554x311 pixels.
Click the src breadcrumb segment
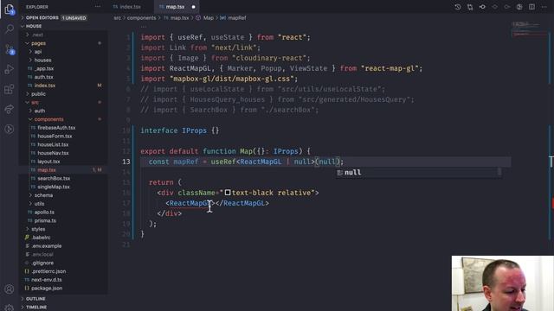[x=118, y=17]
